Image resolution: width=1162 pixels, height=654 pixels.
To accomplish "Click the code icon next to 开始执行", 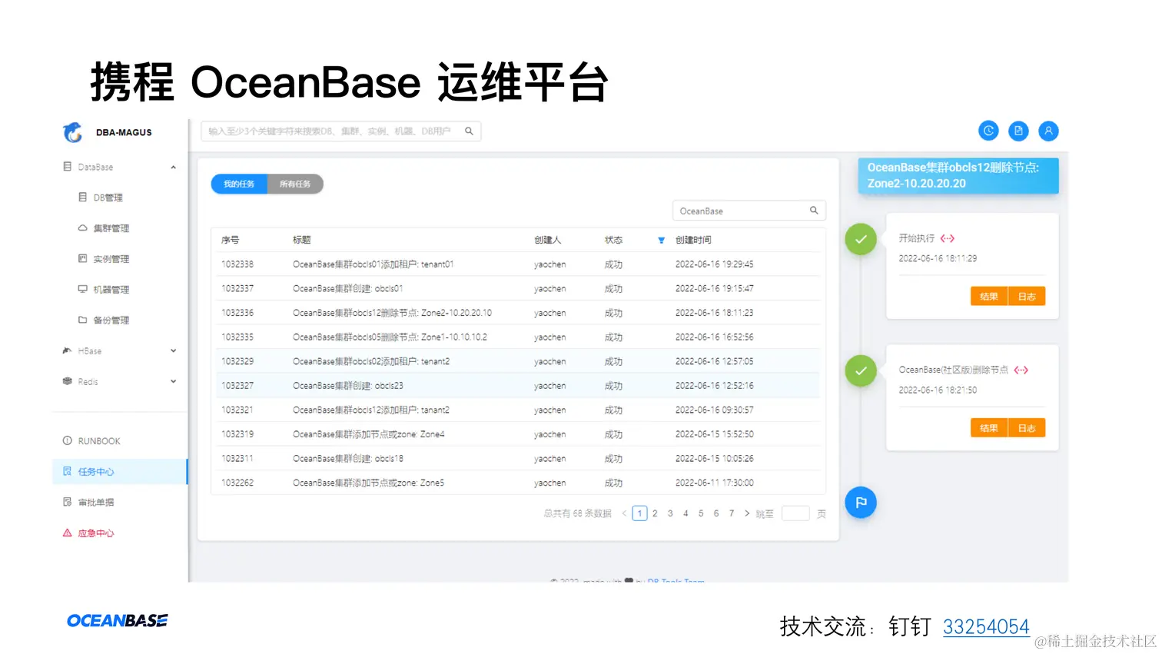I will 948,238.
